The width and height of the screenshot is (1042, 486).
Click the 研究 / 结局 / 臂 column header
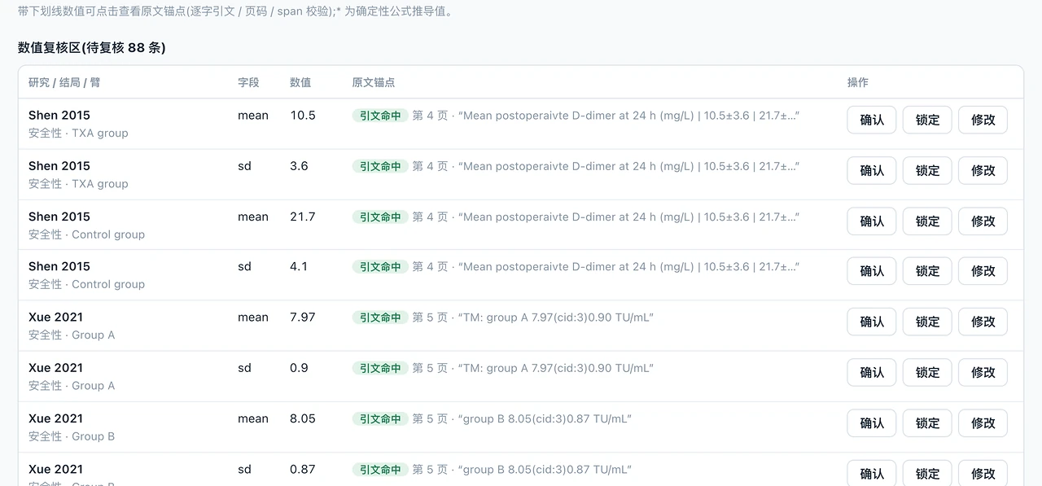[64, 82]
